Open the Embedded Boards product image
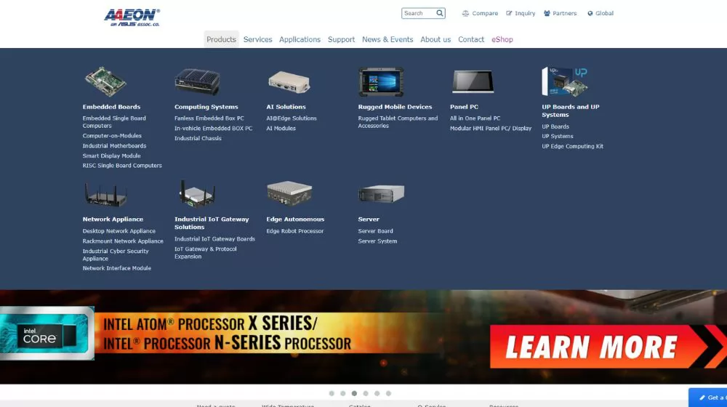This screenshot has width=727, height=407. click(105, 81)
